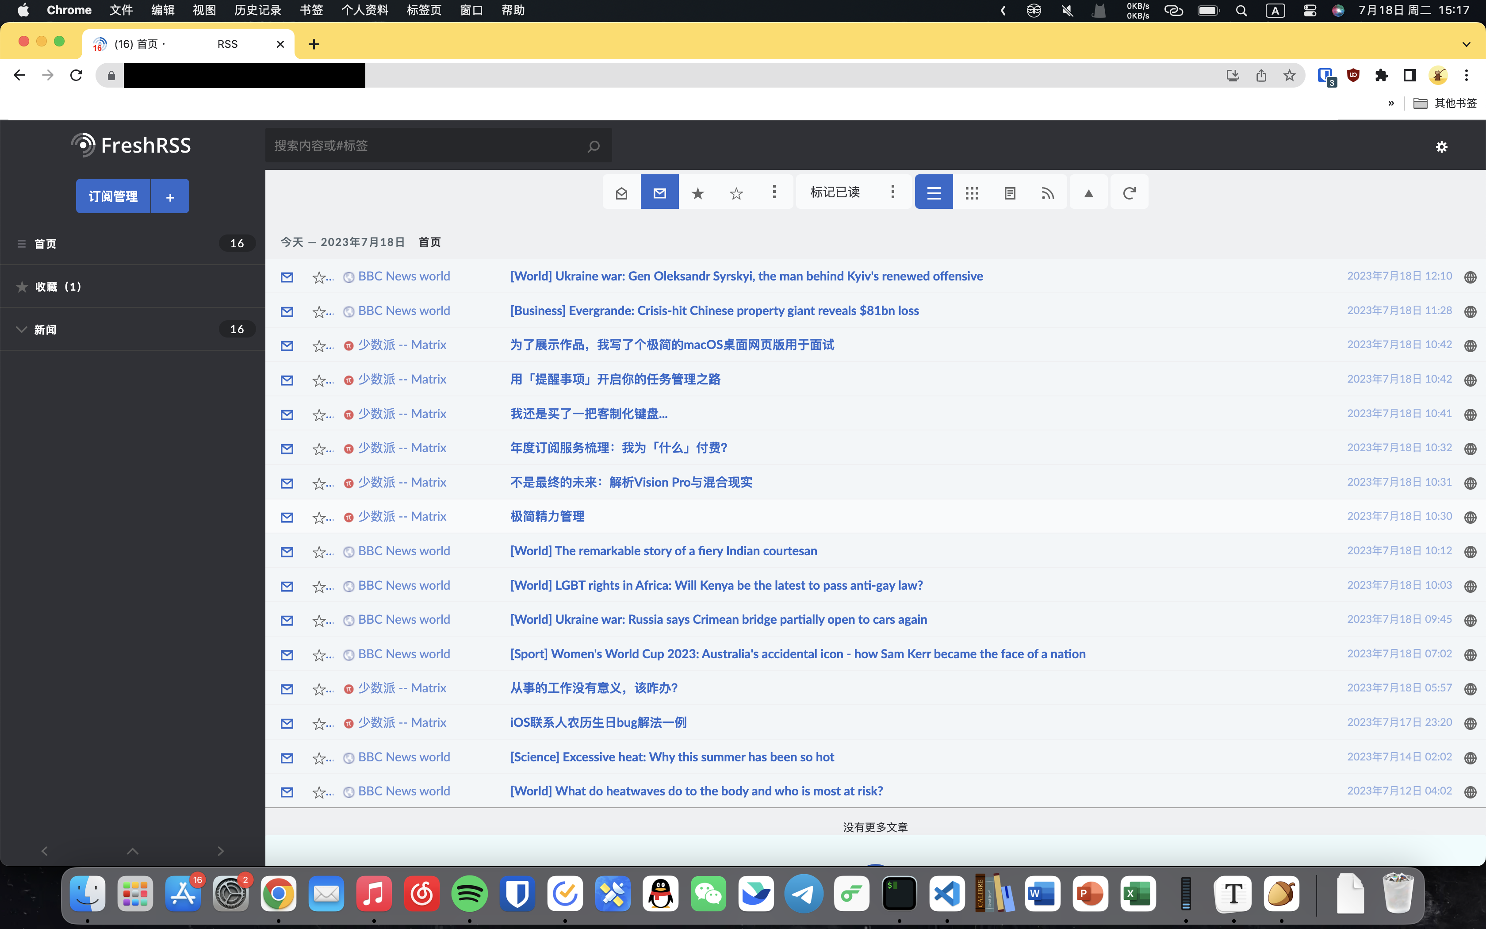Open Chrome 书签 menu

[x=311, y=10]
